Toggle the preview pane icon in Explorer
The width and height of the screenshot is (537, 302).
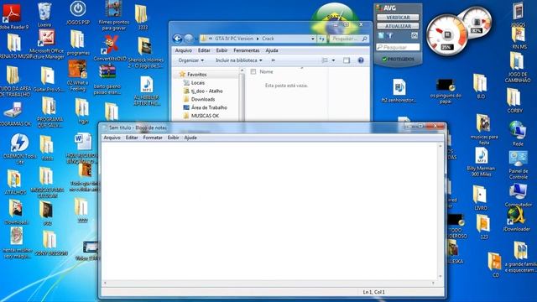pyautogui.click(x=347, y=60)
